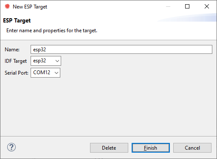Confirm the target with Finish
The width and height of the screenshot is (217, 159).
click(x=151, y=148)
